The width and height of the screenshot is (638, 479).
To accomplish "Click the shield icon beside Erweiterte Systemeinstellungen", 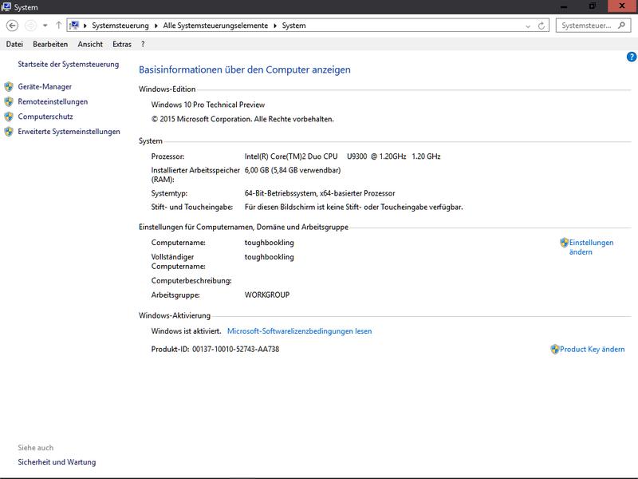I will coord(9,132).
